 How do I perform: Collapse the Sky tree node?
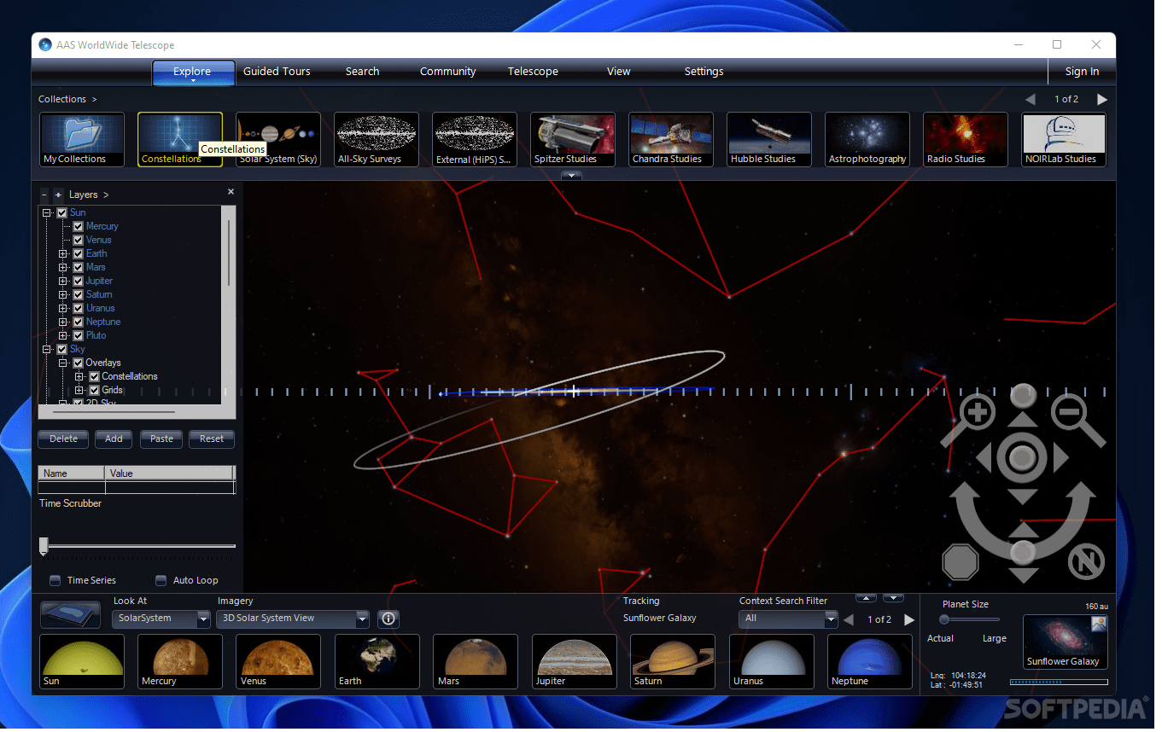pyautogui.click(x=47, y=350)
